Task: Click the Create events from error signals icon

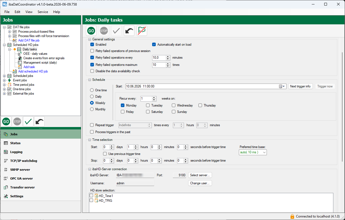Action: pyautogui.click(x=20, y=58)
